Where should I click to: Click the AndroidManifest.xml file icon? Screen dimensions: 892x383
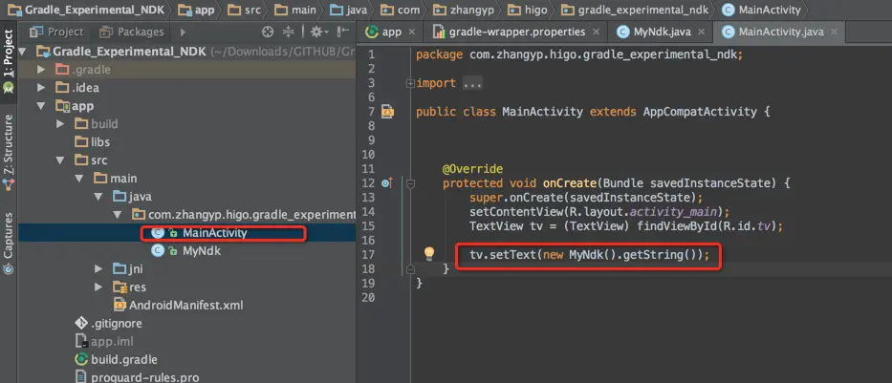(x=120, y=305)
